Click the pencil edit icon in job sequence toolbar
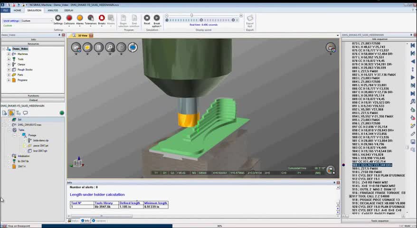 pos(412,133)
